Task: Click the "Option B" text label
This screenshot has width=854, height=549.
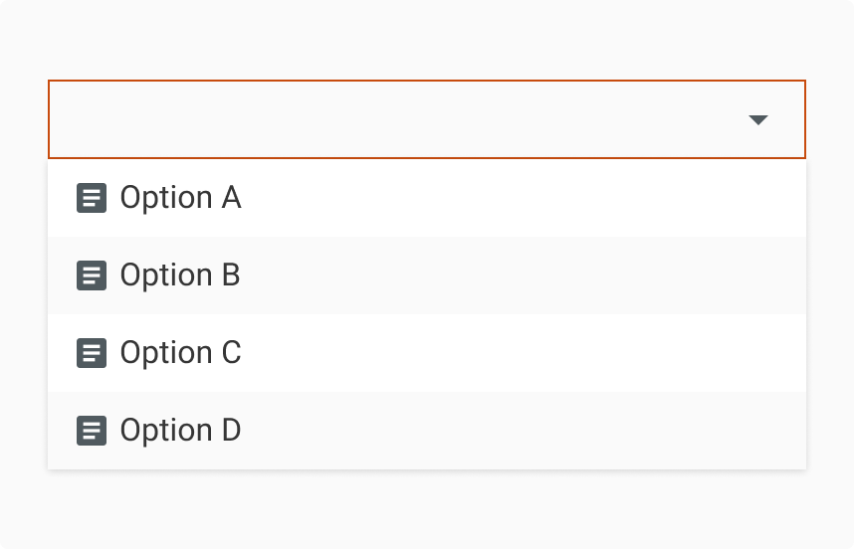Action: (x=180, y=275)
